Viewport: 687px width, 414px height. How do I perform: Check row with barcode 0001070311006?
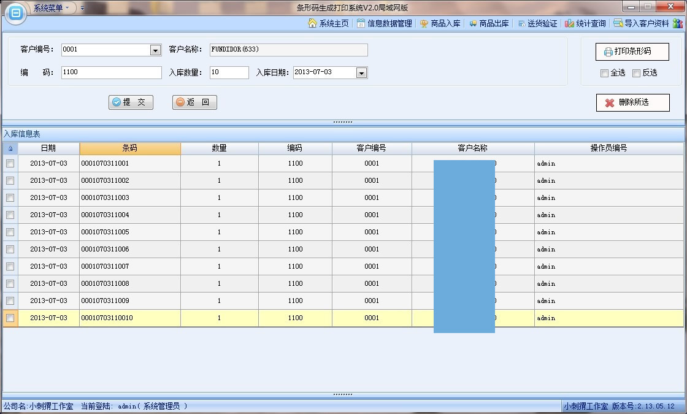point(10,249)
